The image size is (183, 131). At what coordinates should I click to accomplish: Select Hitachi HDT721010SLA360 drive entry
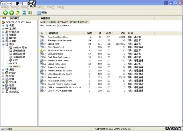pos(66,22)
